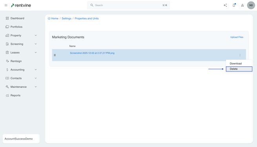Open the ND user avatar menu
This screenshot has width=257, height=147.
[251, 5]
